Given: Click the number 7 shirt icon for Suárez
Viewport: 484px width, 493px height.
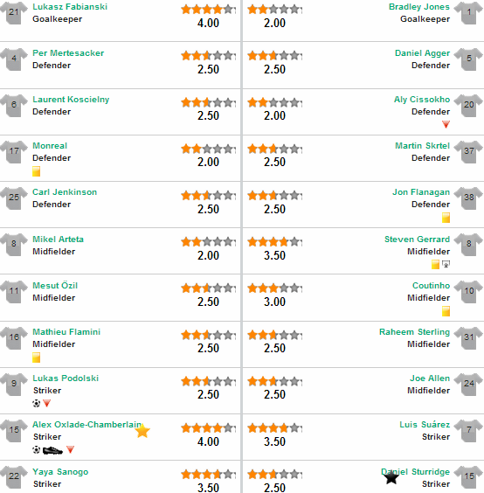Looking at the screenshot, I should tap(468, 430).
